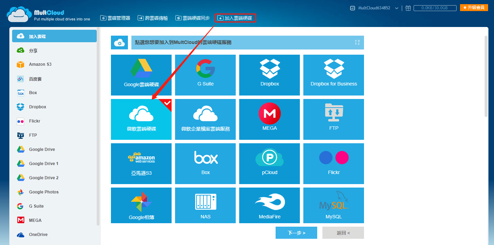The width and height of the screenshot is (494, 245).
Task: Select the MySQL tile
Action: coord(333,205)
